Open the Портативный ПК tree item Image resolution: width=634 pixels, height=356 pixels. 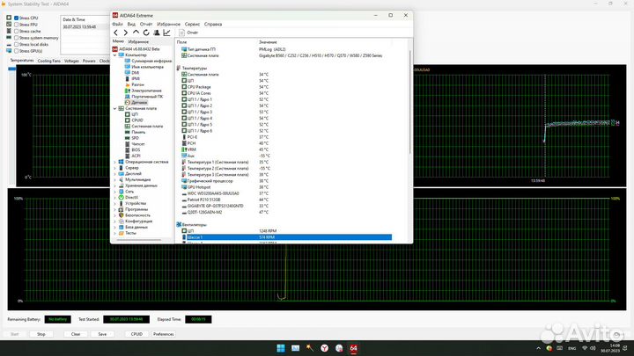[147, 97]
